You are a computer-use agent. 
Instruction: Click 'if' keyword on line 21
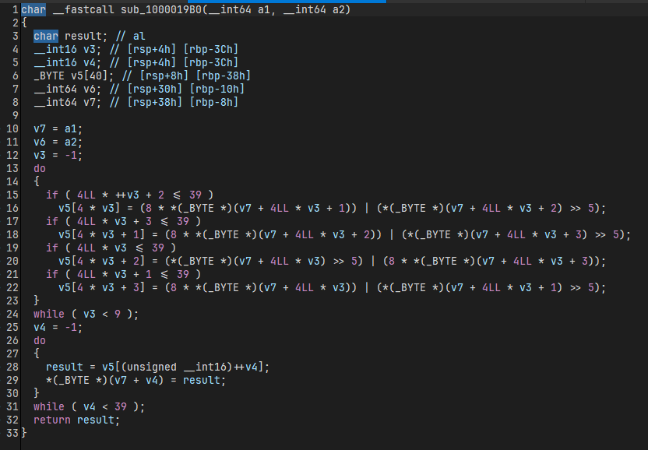point(52,274)
